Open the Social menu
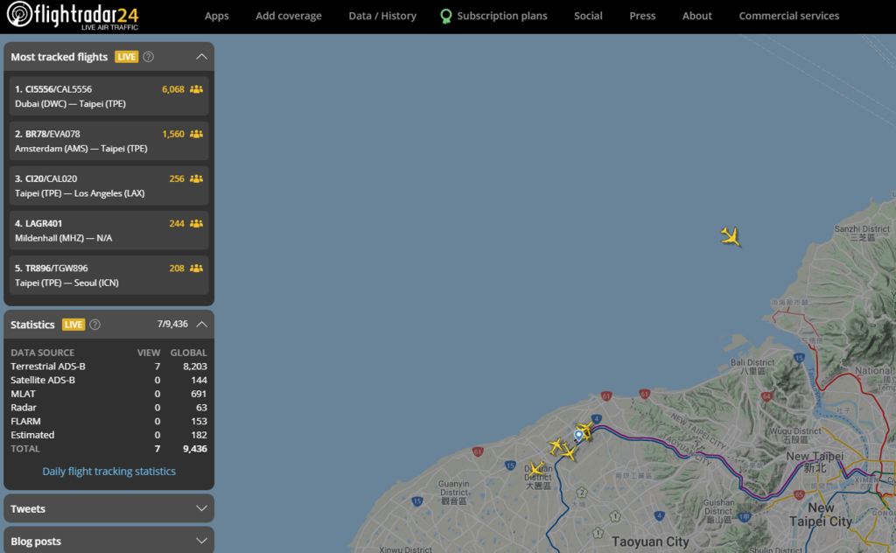Image resolution: width=896 pixels, height=553 pixels. click(x=588, y=16)
